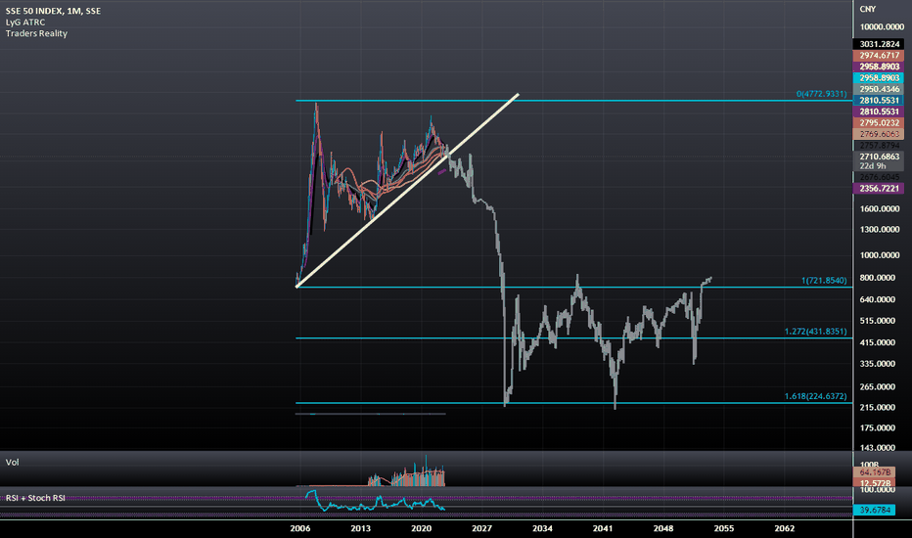Click the 2710.6863 current price tag
Image resolution: width=912 pixels, height=538 pixels.
(879, 157)
